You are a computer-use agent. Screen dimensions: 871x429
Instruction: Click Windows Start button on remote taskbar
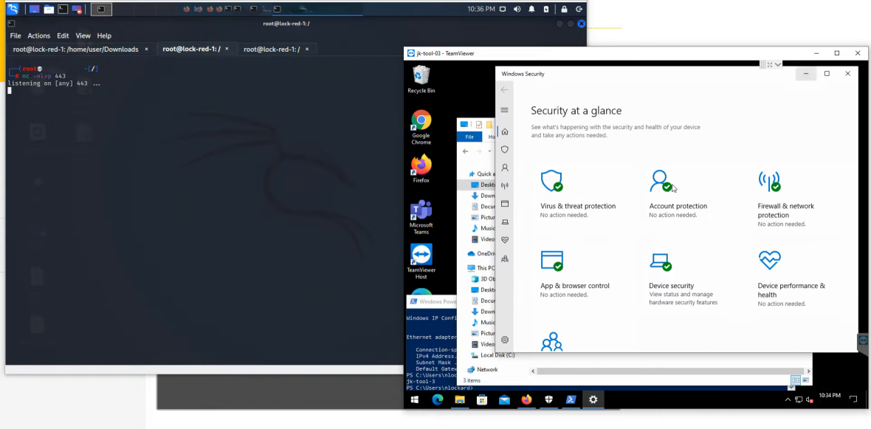(415, 399)
